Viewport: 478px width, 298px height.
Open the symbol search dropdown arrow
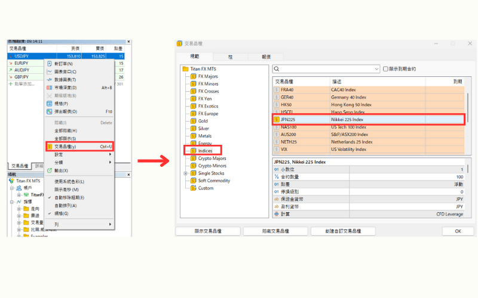coord(376,69)
